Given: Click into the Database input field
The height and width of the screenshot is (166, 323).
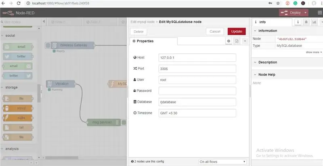Looking at the screenshot, I should click(x=197, y=102).
